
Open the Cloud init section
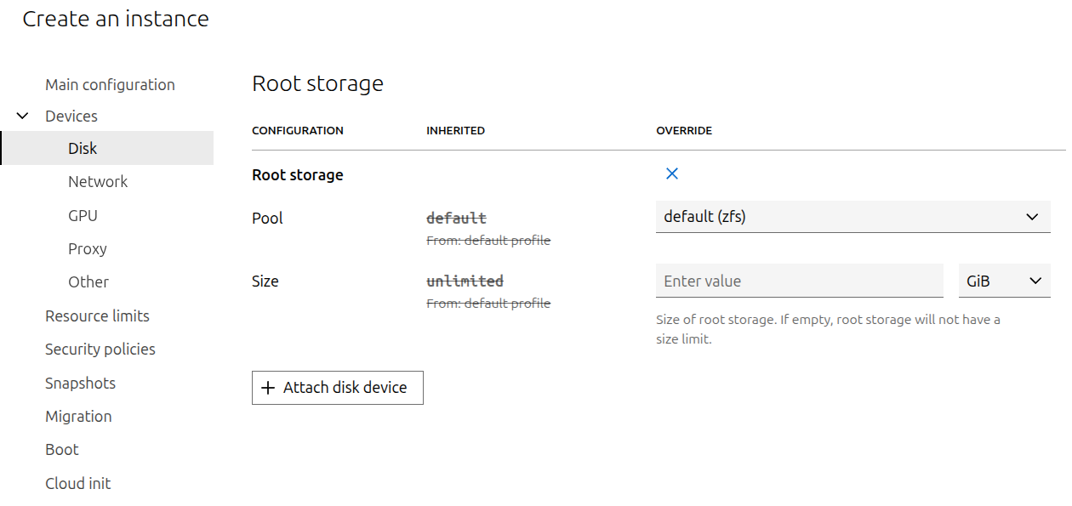[x=77, y=484]
